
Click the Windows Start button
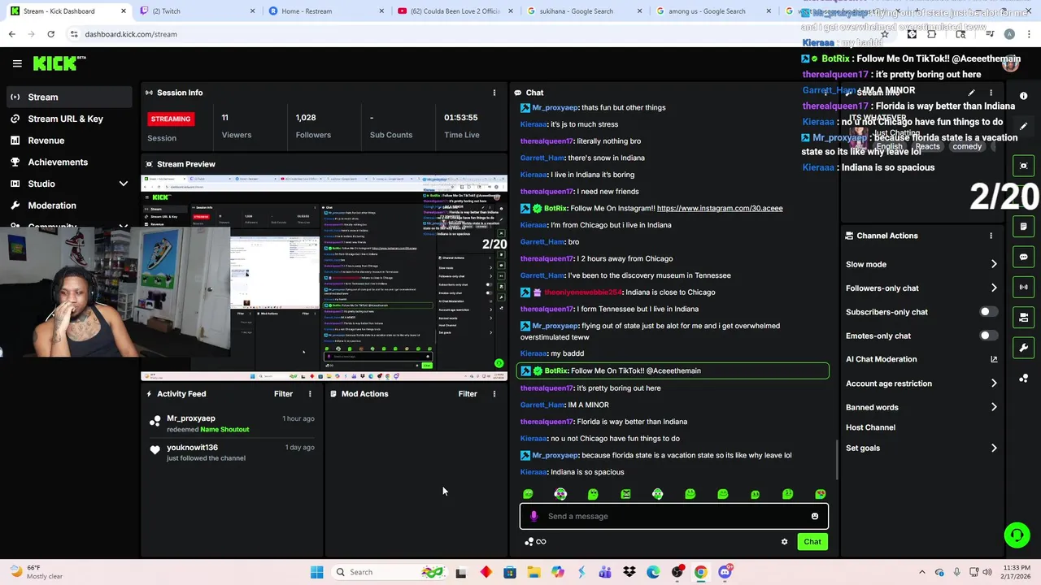[x=317, y=572]
